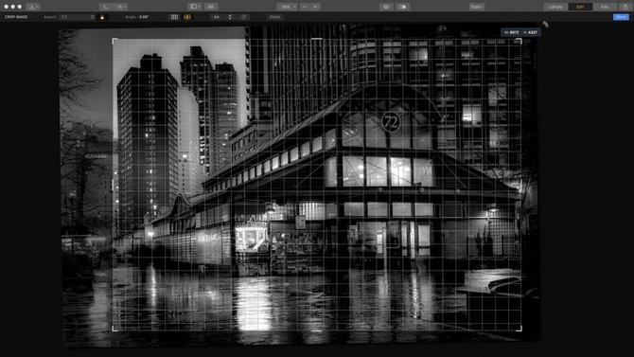Toggle the aspect ratio lock icon
634x357 pixels.
pos(102,17)
